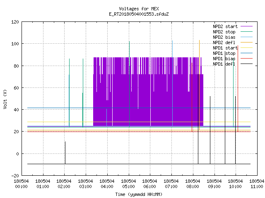The height and width of the screenshot is (198, 265).
Task: Click the horizontal blue NPD1 stop line at 42 V
Action: click(x=139, y=108)
